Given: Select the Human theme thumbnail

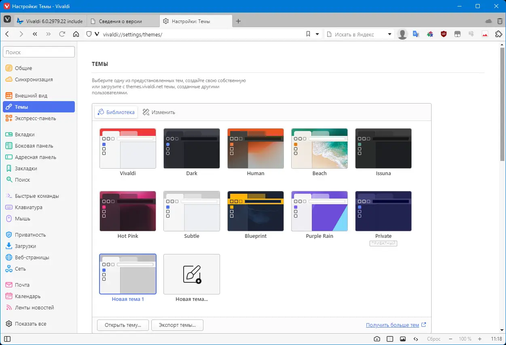Looking at the screenshot, I should pyautogui.click(x=256, y=148).
